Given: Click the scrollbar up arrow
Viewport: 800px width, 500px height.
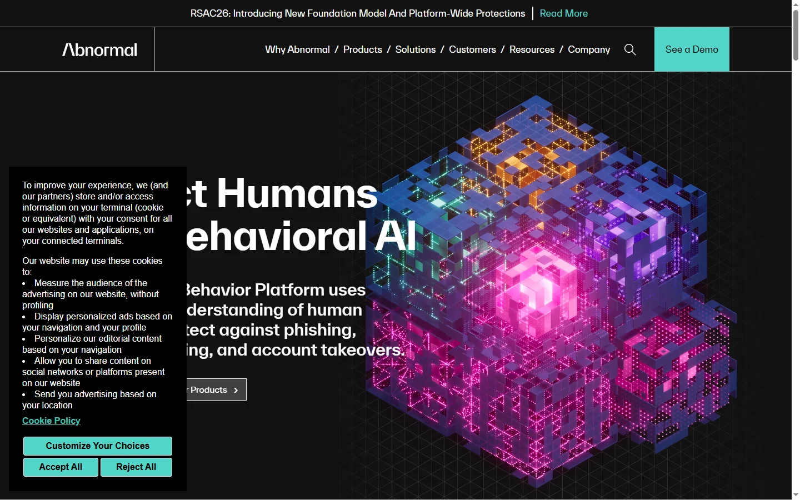Looking at the screenshot, I should click(x=795, y=4).
